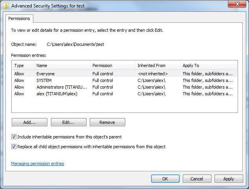Toggle Replace all child object permissions checkbox
This screenshot has width=249, height=189.
coord(14,146)
